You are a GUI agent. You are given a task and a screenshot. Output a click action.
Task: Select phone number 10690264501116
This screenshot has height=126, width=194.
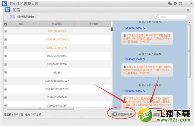[57, 105]
